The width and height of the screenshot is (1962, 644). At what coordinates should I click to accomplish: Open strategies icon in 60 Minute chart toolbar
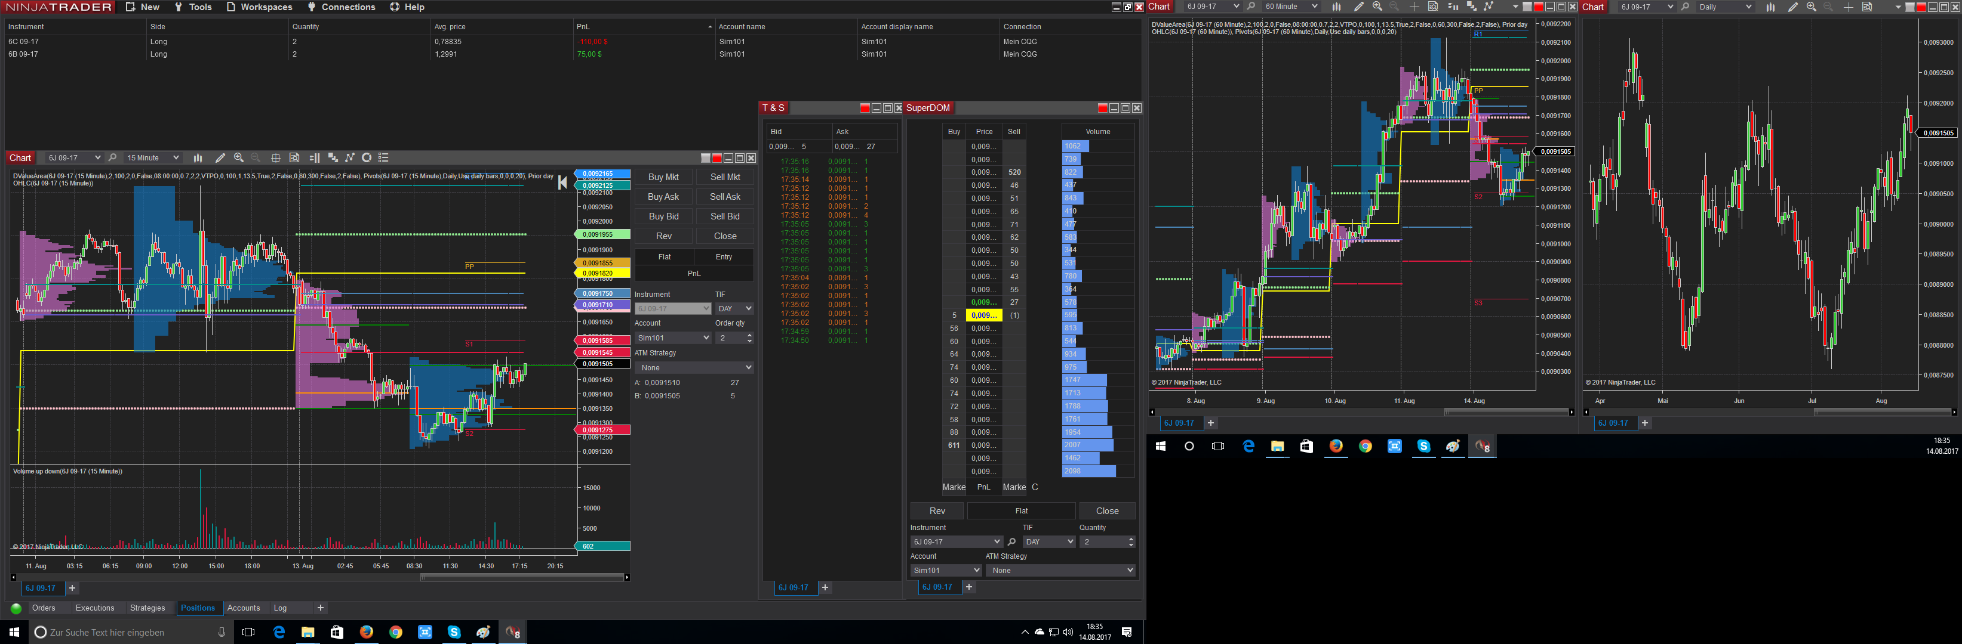pyautogui.click(x=1489, y=7)
